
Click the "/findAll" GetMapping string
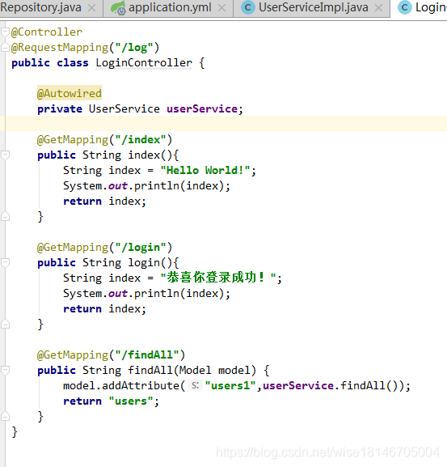tap(147, 355)
